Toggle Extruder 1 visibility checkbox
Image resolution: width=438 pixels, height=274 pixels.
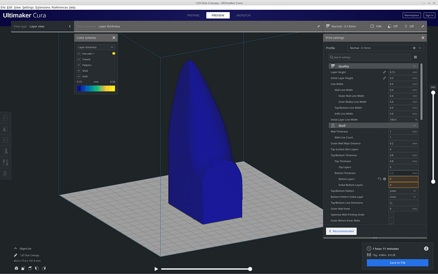(x=79, y=54)
